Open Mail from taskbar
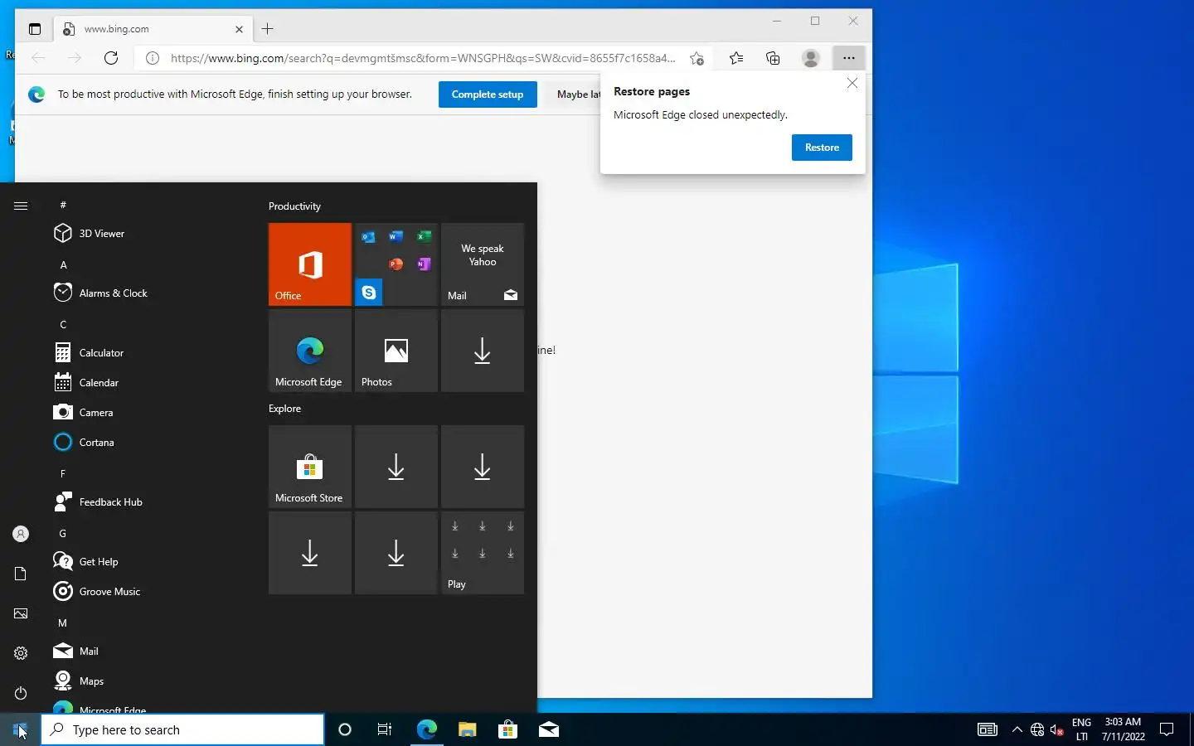The height and width of the screenshot is (746, 1194). pos(548,729)
